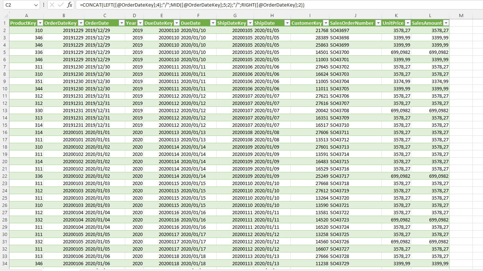Show filter options for SalesOrderNumber
This screenshot has height=271, width=483.
[378, 23]
